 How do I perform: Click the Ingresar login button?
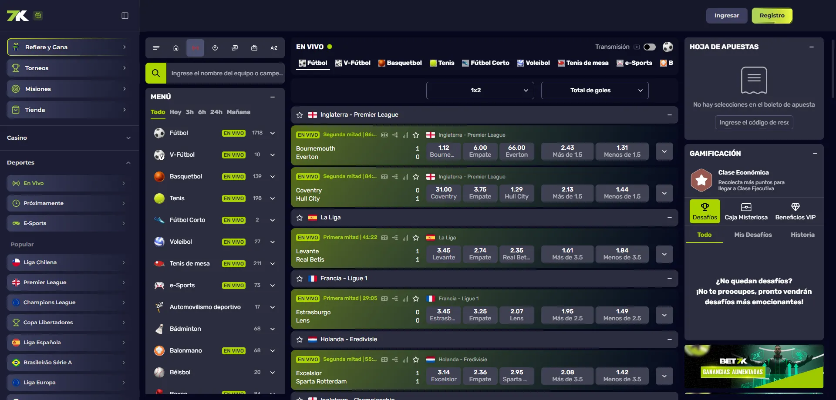[727, 16]
